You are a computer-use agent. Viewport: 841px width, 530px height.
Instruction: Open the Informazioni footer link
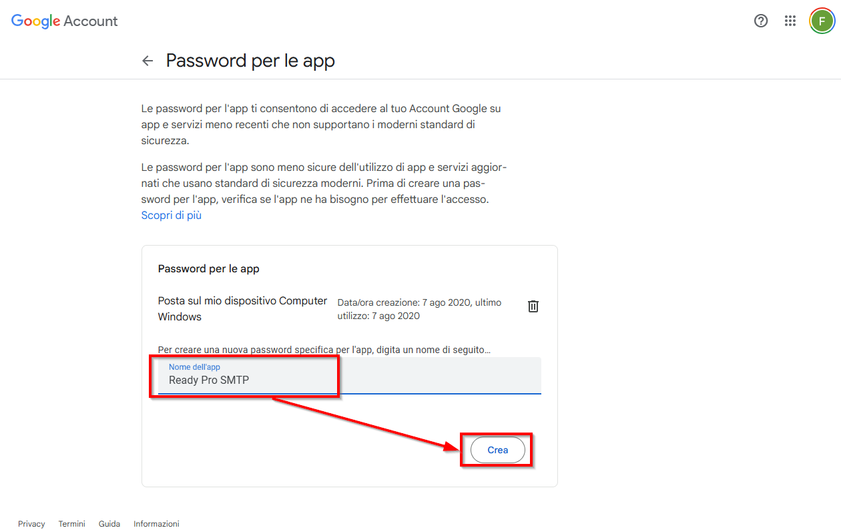click(157, 524)
